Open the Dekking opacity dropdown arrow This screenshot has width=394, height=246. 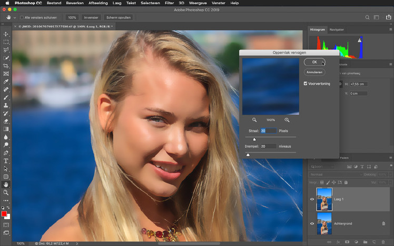(x=390, y=175)
